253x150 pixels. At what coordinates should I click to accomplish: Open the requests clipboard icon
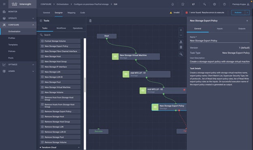point(183,4)
